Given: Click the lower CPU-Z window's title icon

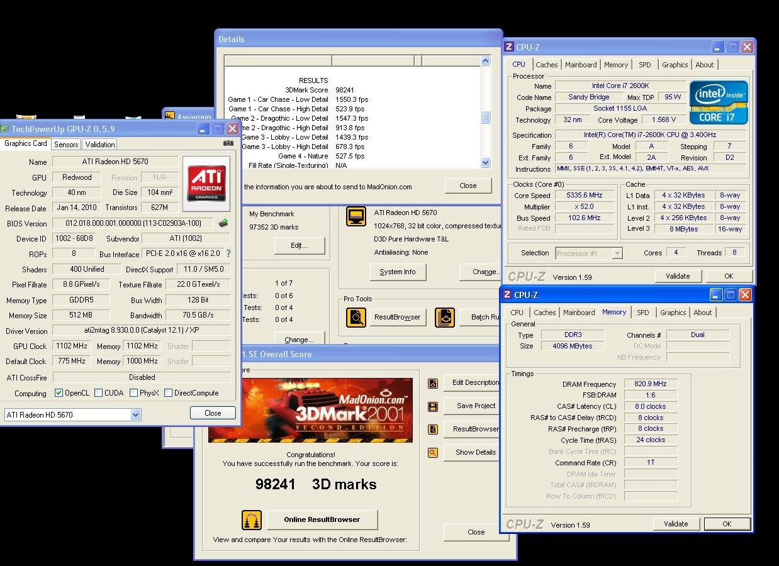Looking at the screenshot, I should pyautogui.click(x=508, y=294).
